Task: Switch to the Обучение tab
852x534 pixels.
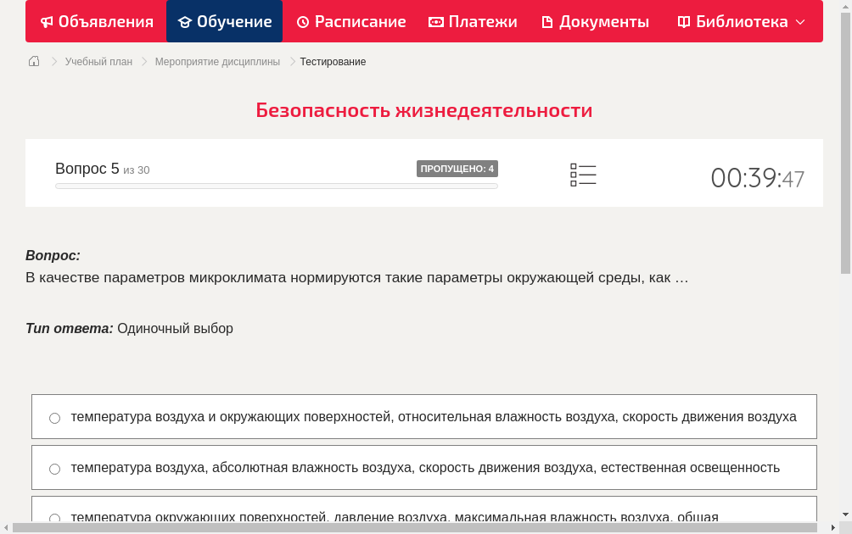Action: pos(224,21)
